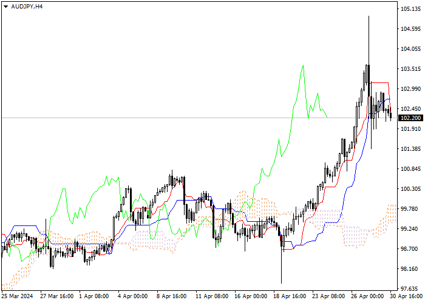This screenshot has height=303, width=425.
Task: Click the AUDJPY,H4 chart title
Action: pos(27,7)
